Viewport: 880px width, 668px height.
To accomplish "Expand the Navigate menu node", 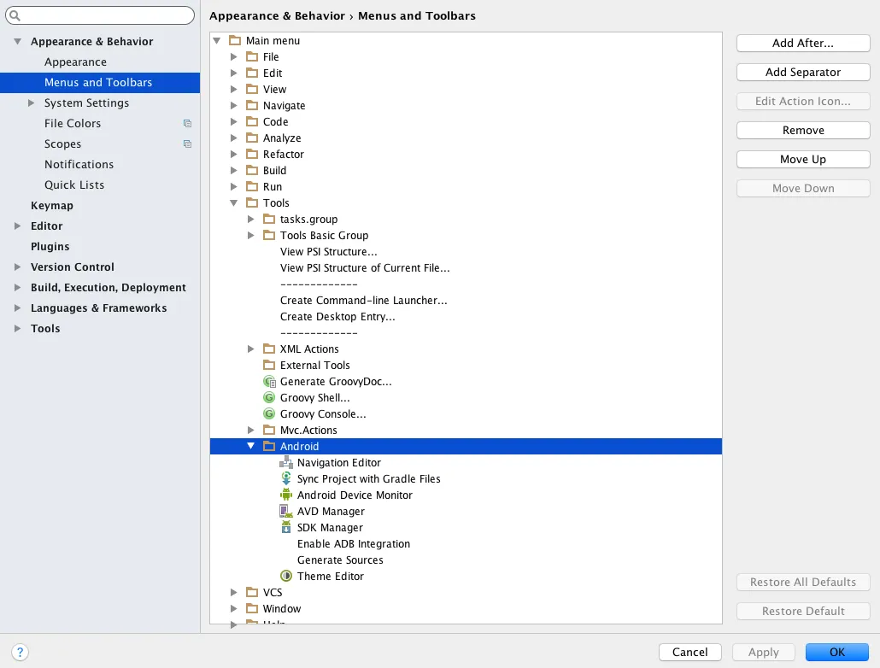I will click(233, 106).
